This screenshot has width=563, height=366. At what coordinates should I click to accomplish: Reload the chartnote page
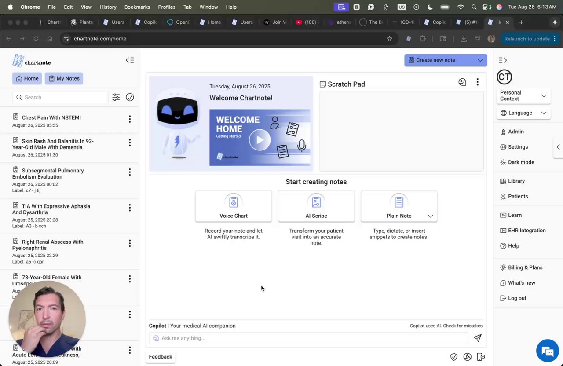pyautogui.click(x=36, y=39)
